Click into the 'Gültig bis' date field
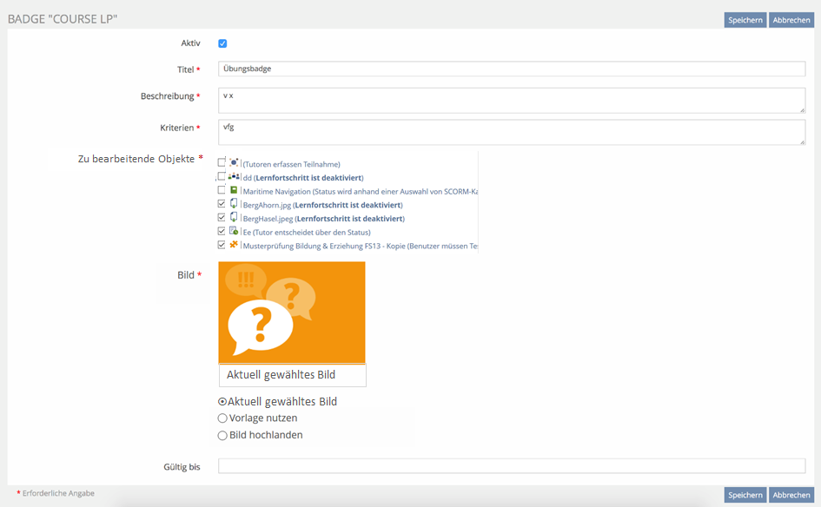821x507 pixels. [x=511, y=466]
